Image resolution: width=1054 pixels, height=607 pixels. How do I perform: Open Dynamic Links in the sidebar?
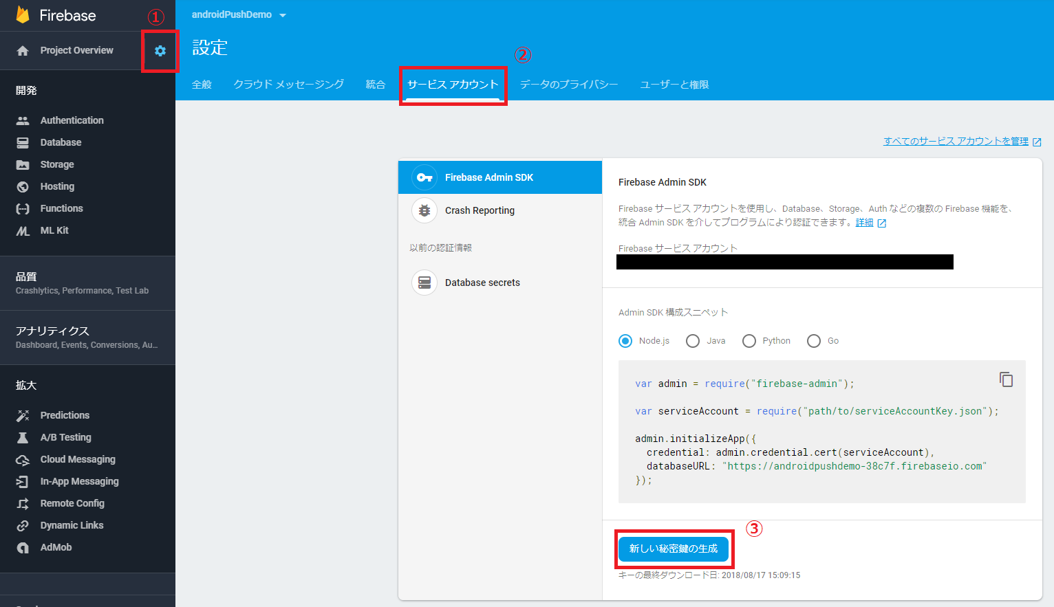point(72,525)
